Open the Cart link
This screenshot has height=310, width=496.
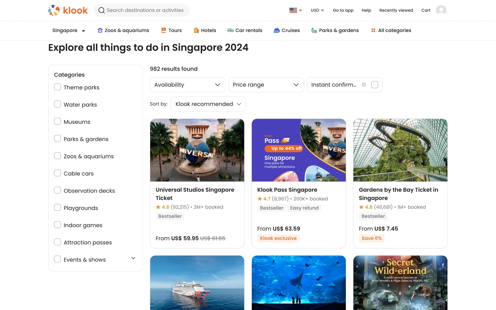pyautogui.click(x=426, y=10)
